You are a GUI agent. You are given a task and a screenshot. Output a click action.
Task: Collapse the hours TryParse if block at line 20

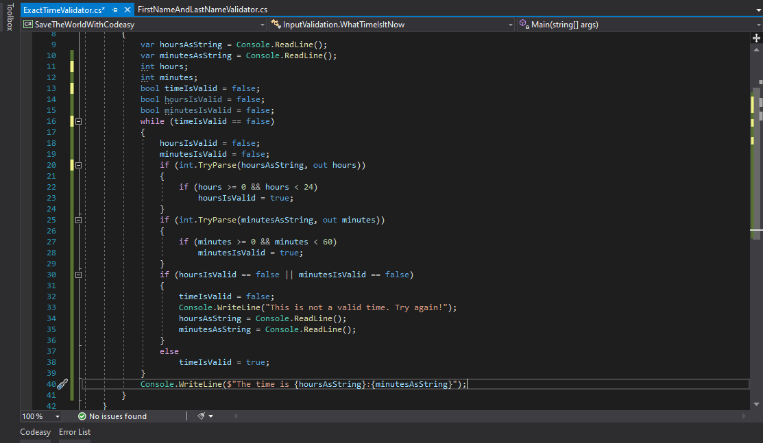click(78, 165)
